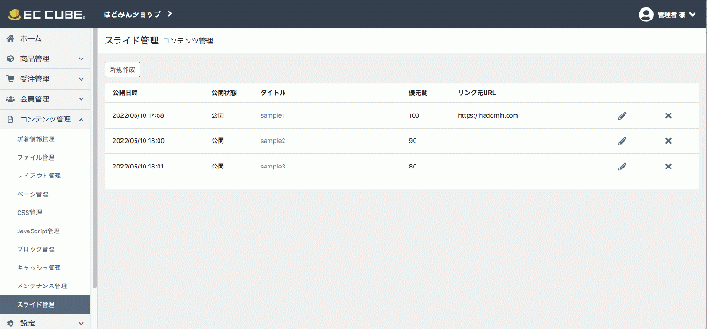The width and height of the screenshot is (707, 329).
Task: Click the admin user avatar icon
Action: click(x=646, y=14)
